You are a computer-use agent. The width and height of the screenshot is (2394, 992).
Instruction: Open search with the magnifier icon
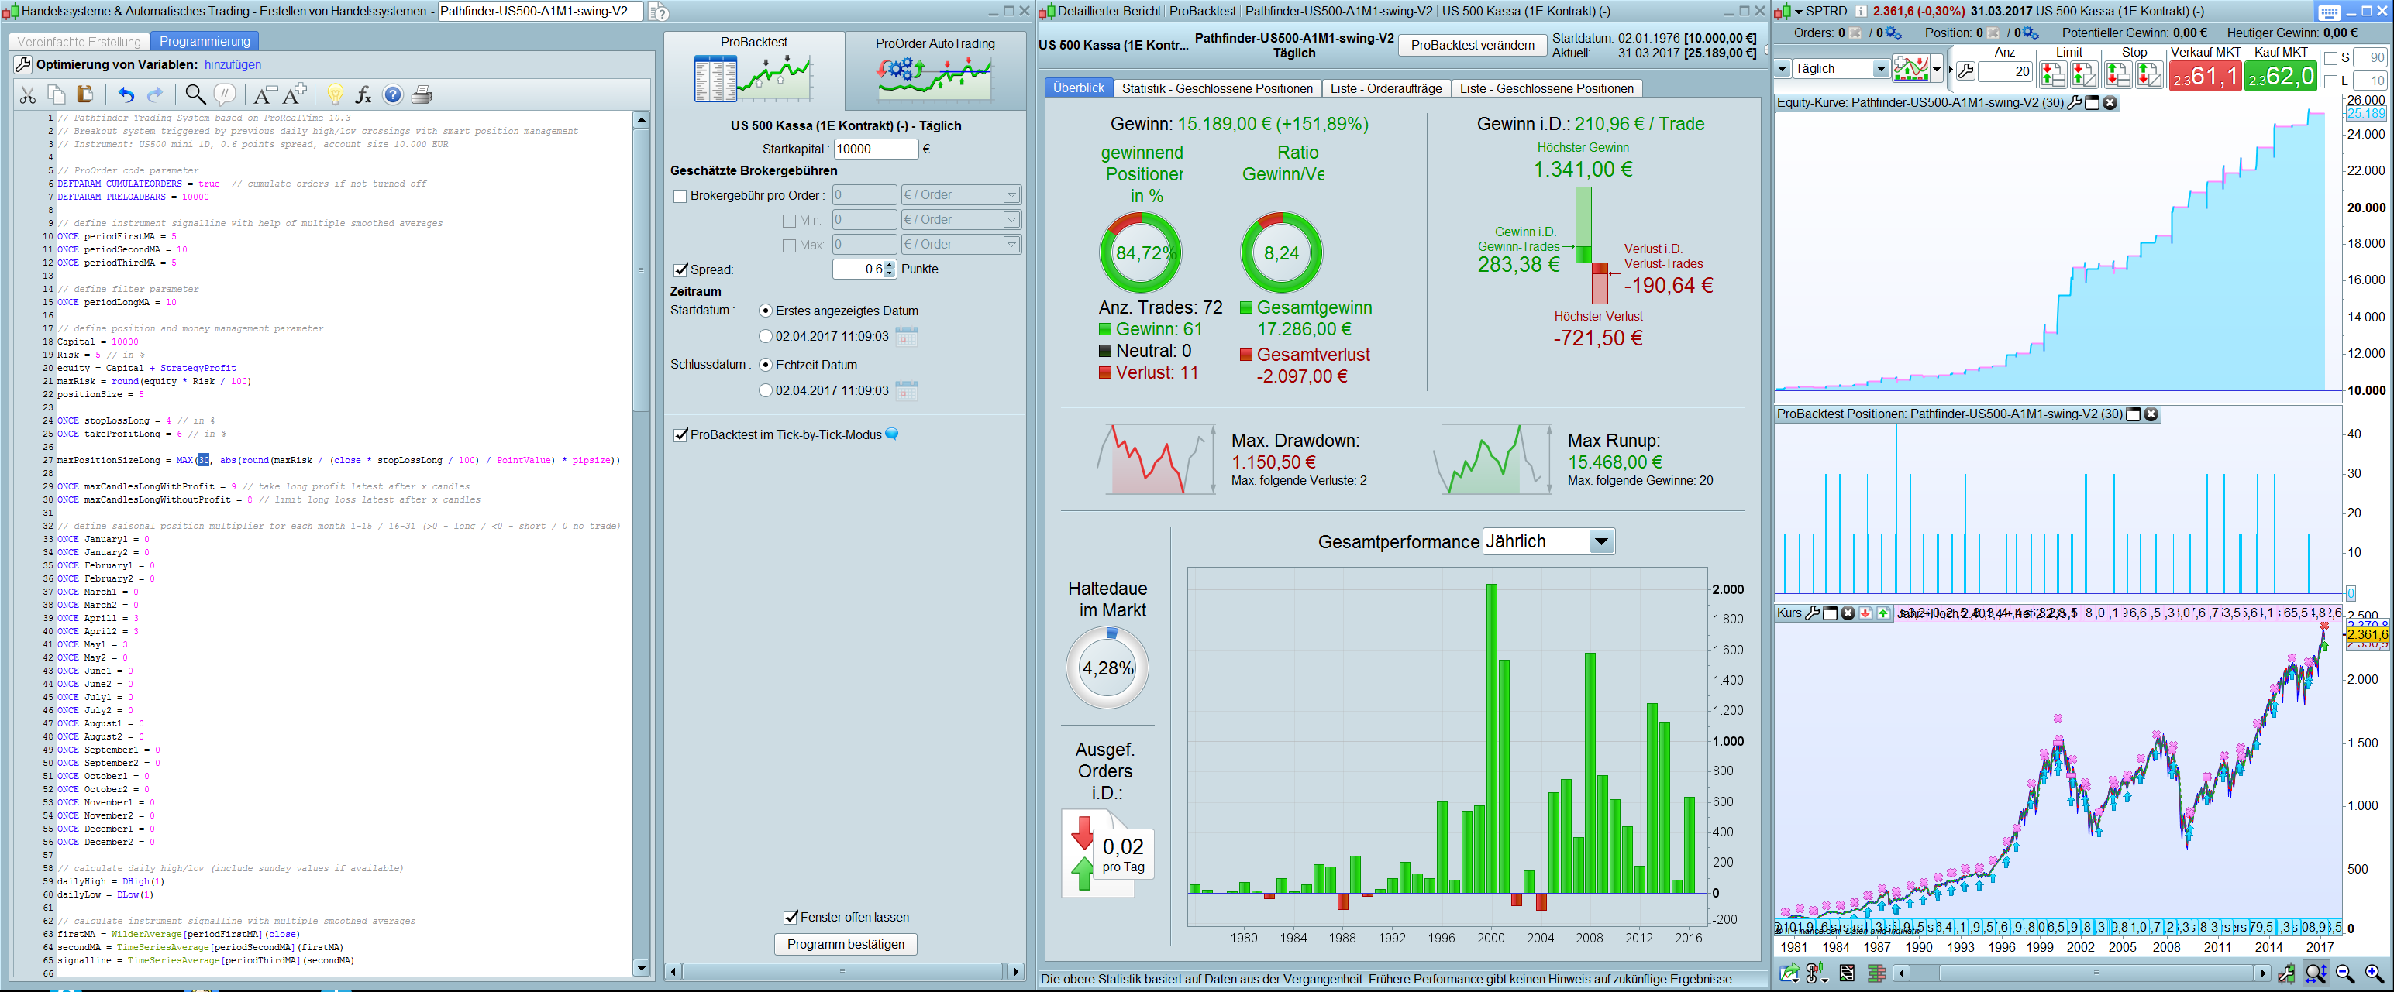tap(195, 94)
